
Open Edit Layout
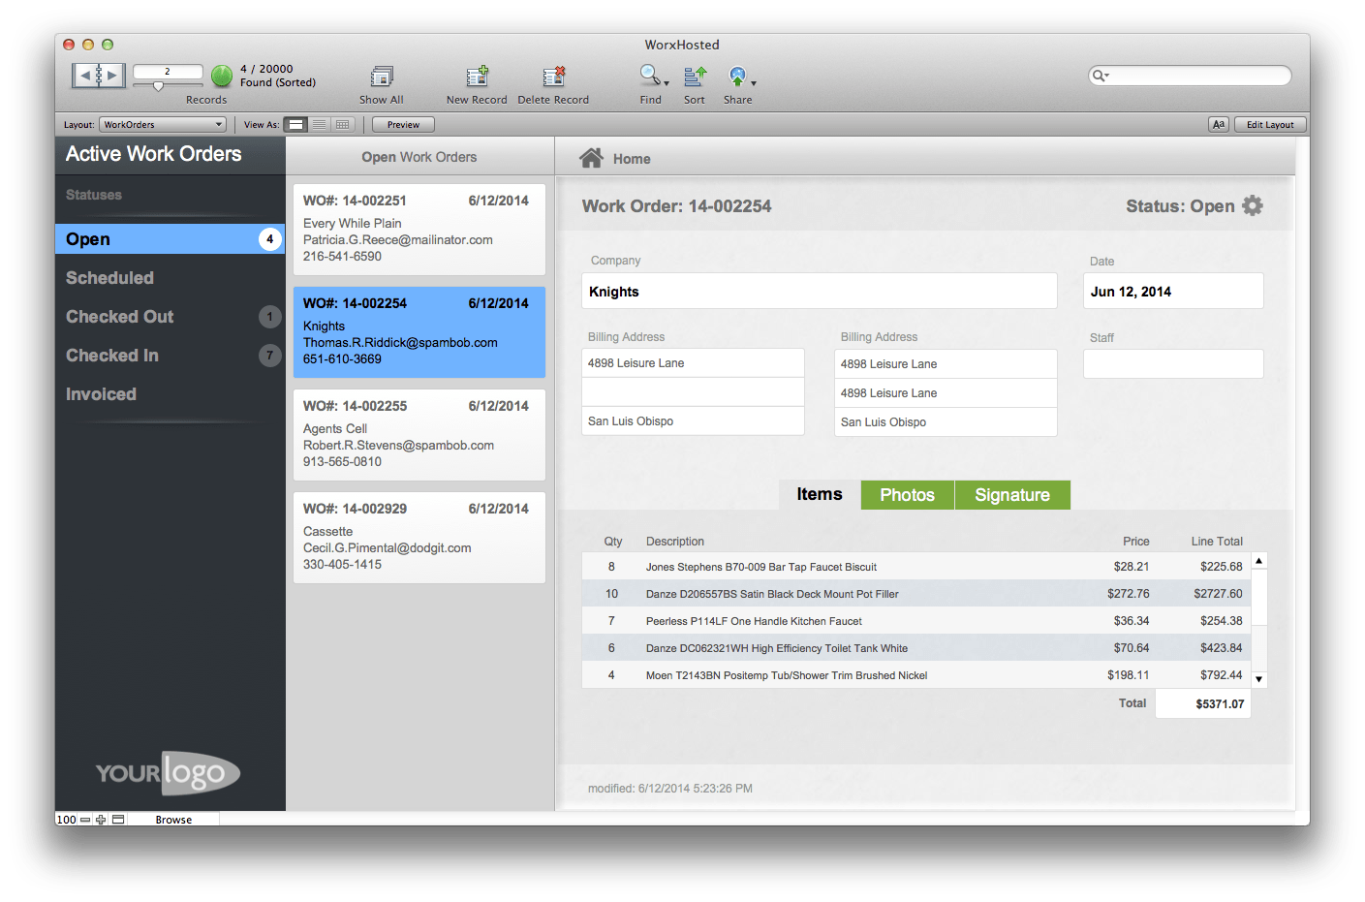pos(1269,124)
